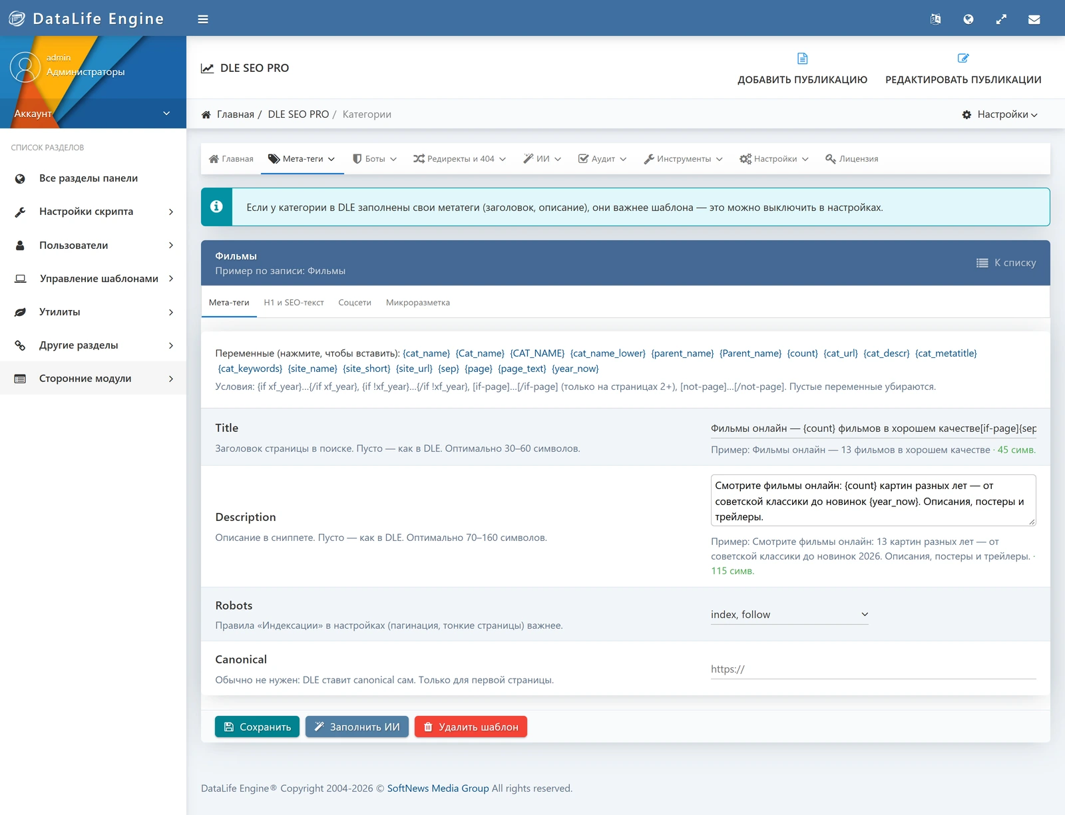Screen dimensions: 1065x815
Task: Open the language translate icon in header
Action: coord(935,19)
